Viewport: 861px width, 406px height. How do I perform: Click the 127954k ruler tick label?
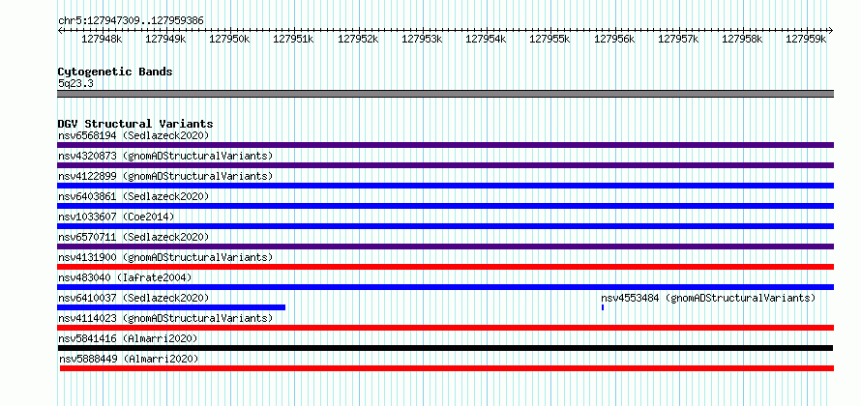[x=486, y=39]
